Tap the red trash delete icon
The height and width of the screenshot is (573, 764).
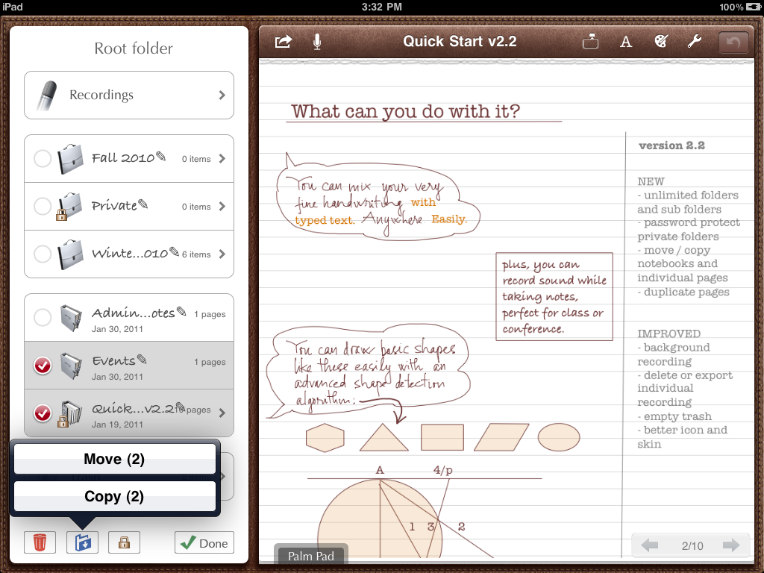click(40, 542)
